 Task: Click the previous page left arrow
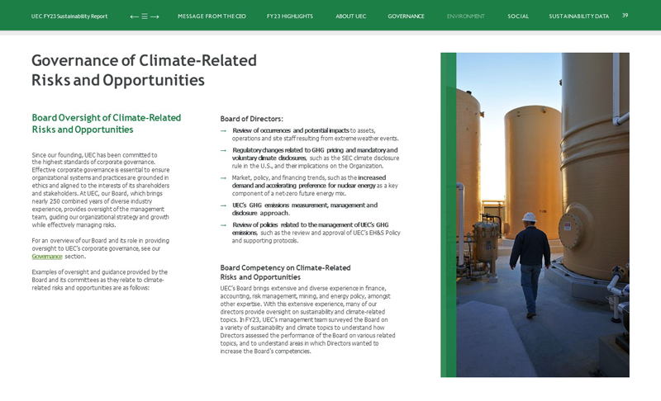pos(134,17)
